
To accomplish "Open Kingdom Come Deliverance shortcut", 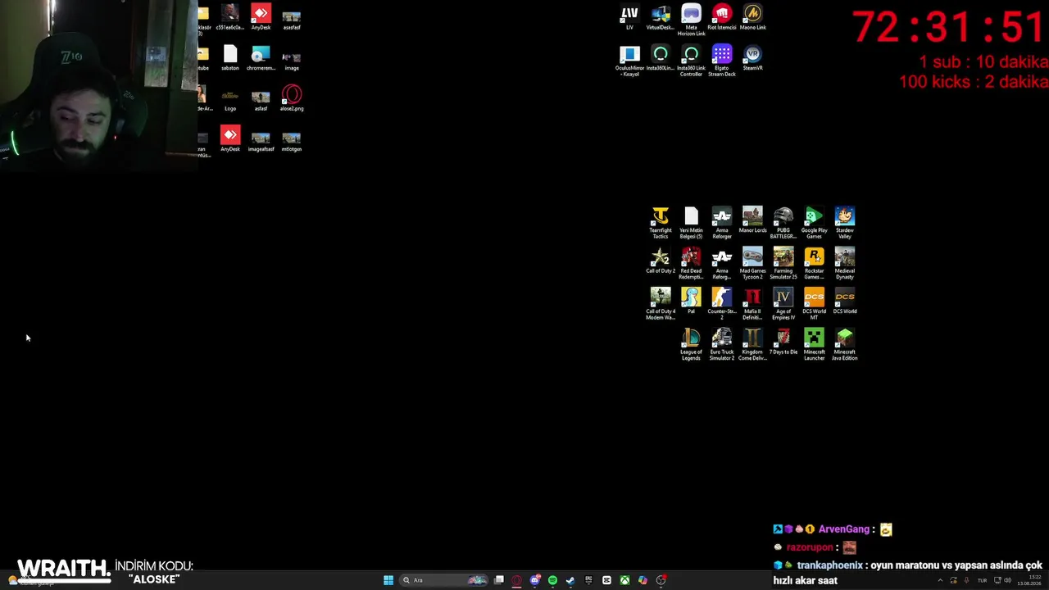I will (x=752, y=344).
